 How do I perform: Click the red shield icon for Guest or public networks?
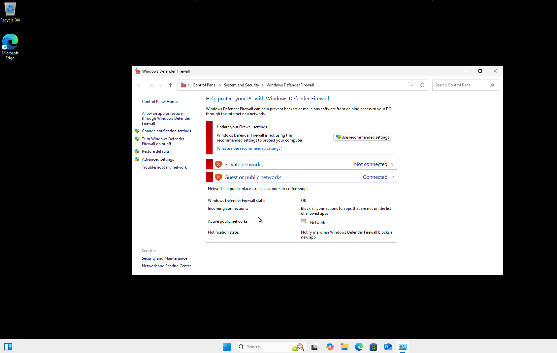pos(218,177)
